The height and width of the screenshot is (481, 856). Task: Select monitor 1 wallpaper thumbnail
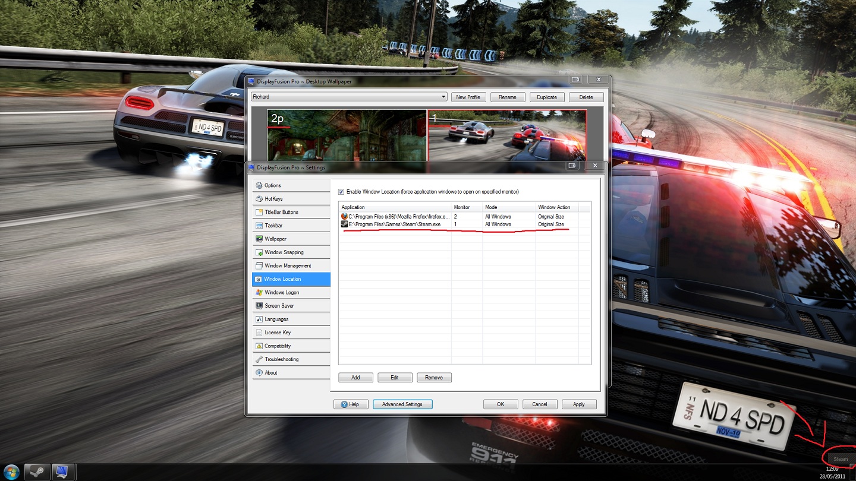[507, 135]
